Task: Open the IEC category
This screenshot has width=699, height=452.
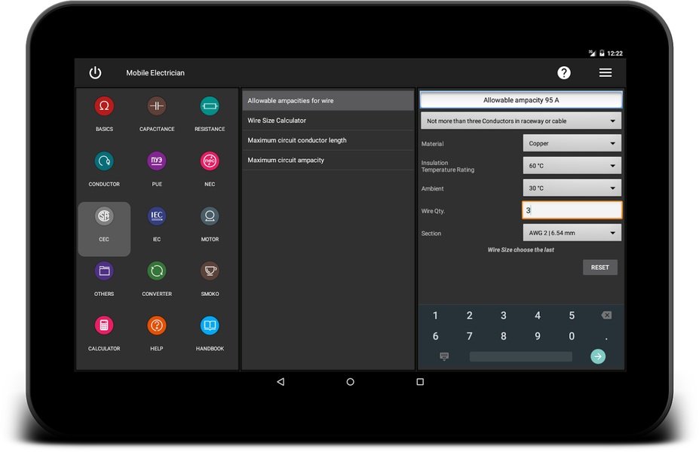Action: 157,224
